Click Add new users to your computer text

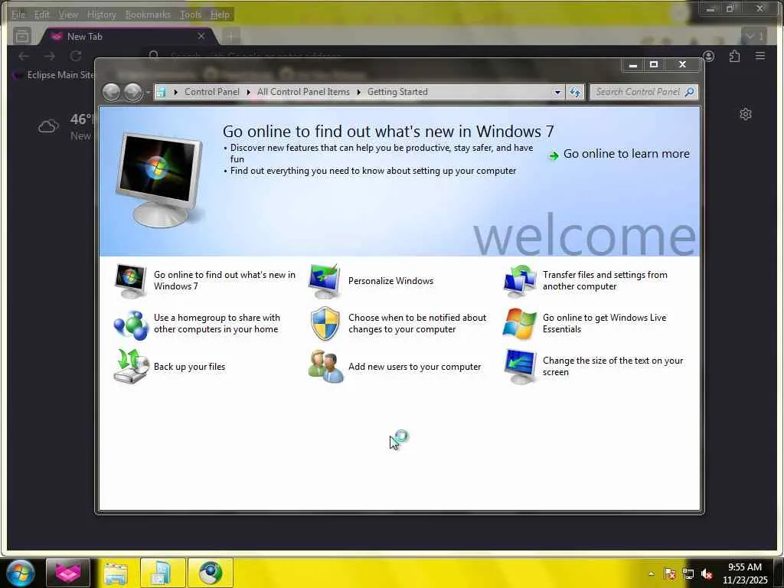click(414, 367)
